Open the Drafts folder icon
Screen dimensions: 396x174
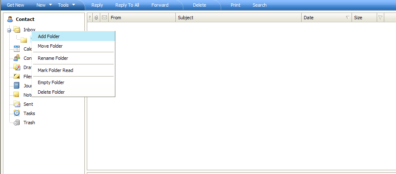pyautogui.click(x=17, y=67)
